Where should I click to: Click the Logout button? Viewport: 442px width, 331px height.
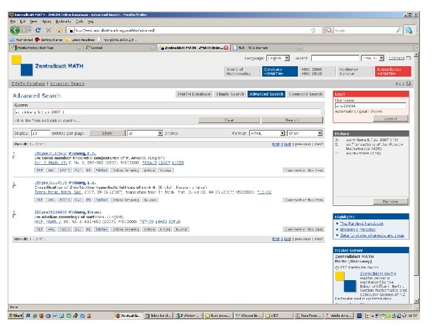pos(390,118)
